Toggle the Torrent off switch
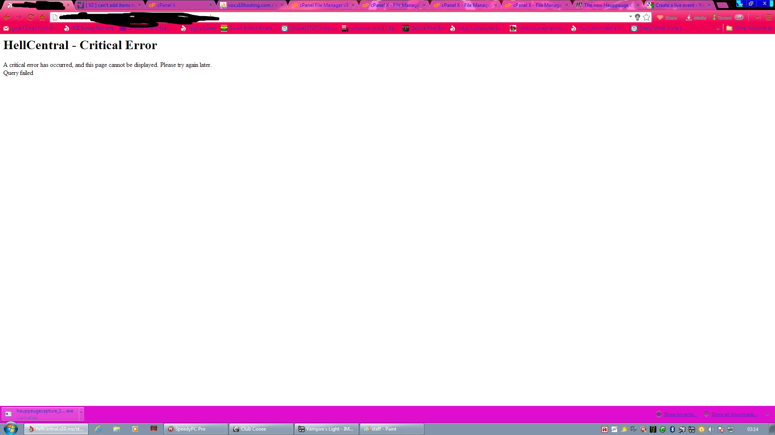Viewport: 775px width, 435px height. click(739, 17)
